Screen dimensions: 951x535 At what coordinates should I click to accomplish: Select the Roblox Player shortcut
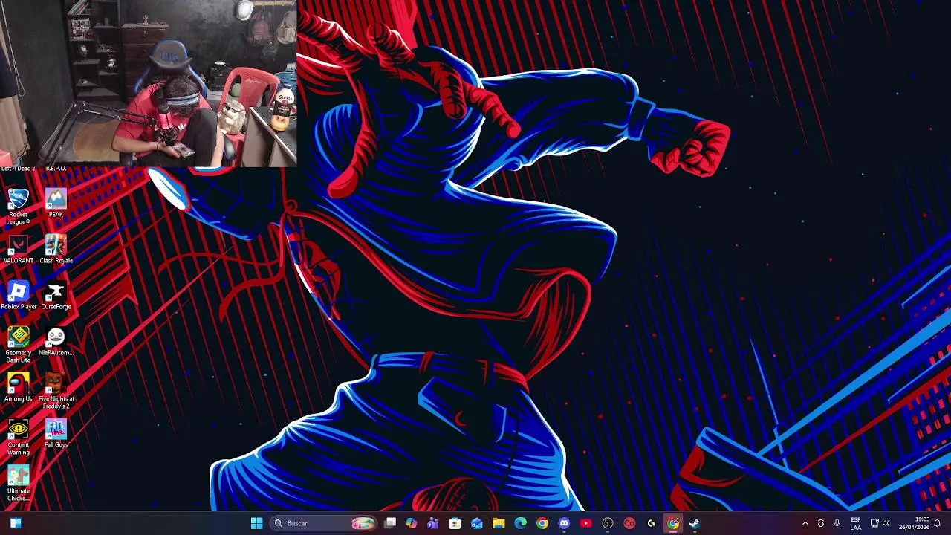(18, 296)
